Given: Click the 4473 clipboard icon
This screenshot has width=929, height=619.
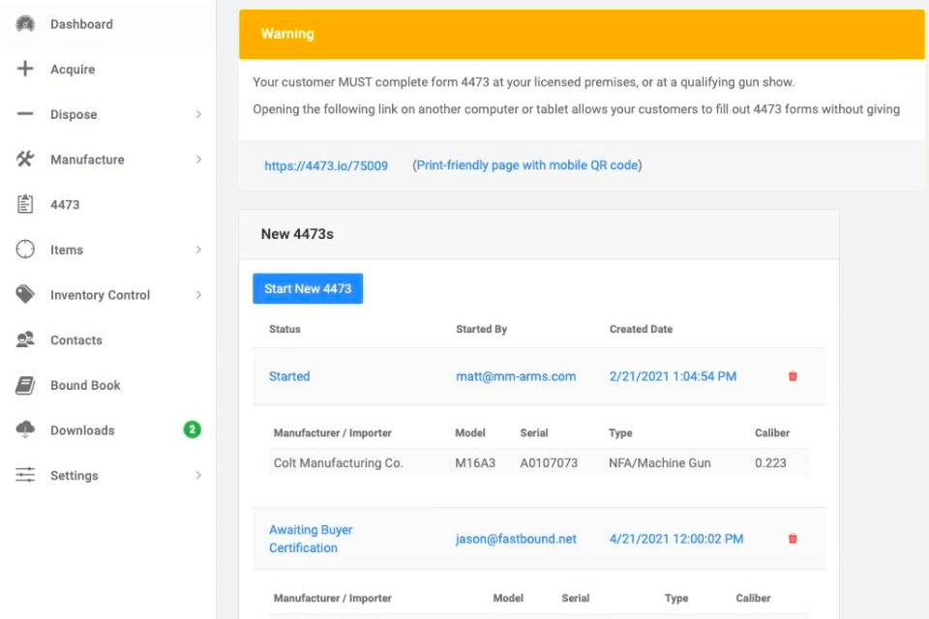Looking at the screenshot, I should point(25,204).
